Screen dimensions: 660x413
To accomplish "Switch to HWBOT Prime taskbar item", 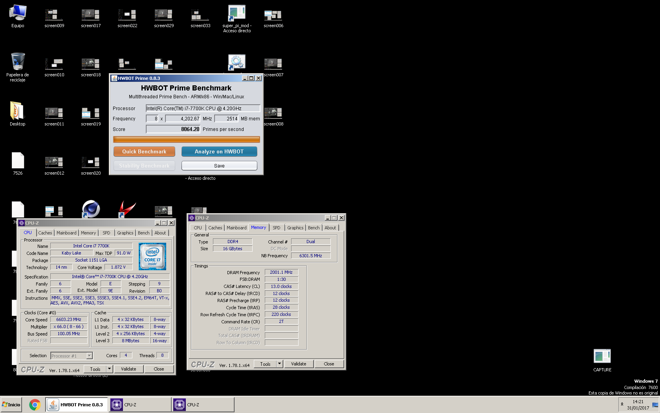I will click(x=77, y=405).
